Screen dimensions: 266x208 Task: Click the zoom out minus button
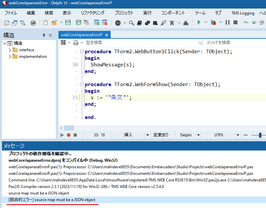[x=245, y=135]
